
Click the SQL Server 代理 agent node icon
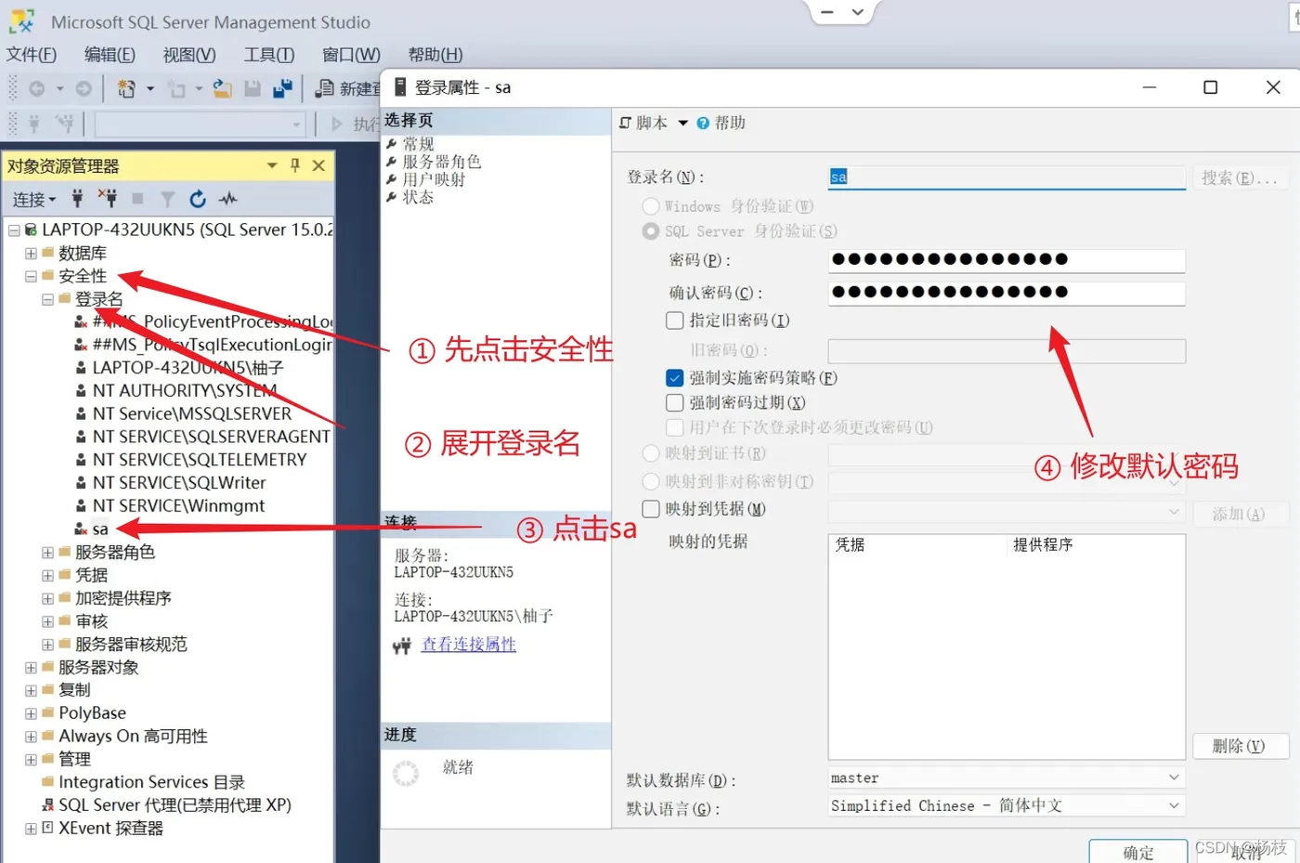click(48, 805)
